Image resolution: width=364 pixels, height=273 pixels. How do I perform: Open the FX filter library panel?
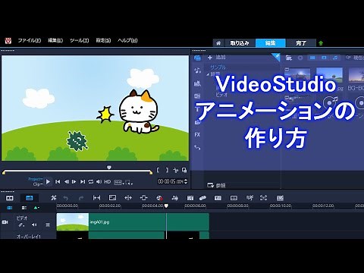197,135
